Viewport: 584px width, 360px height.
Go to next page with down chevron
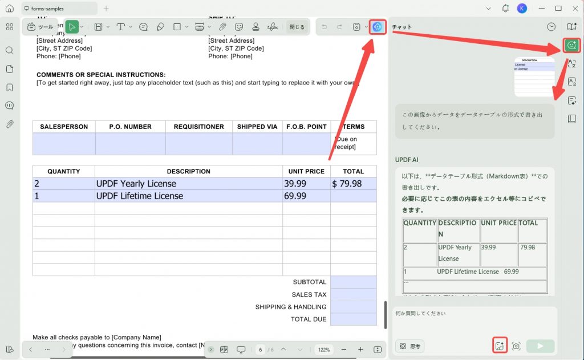click(x=300, y=350)
